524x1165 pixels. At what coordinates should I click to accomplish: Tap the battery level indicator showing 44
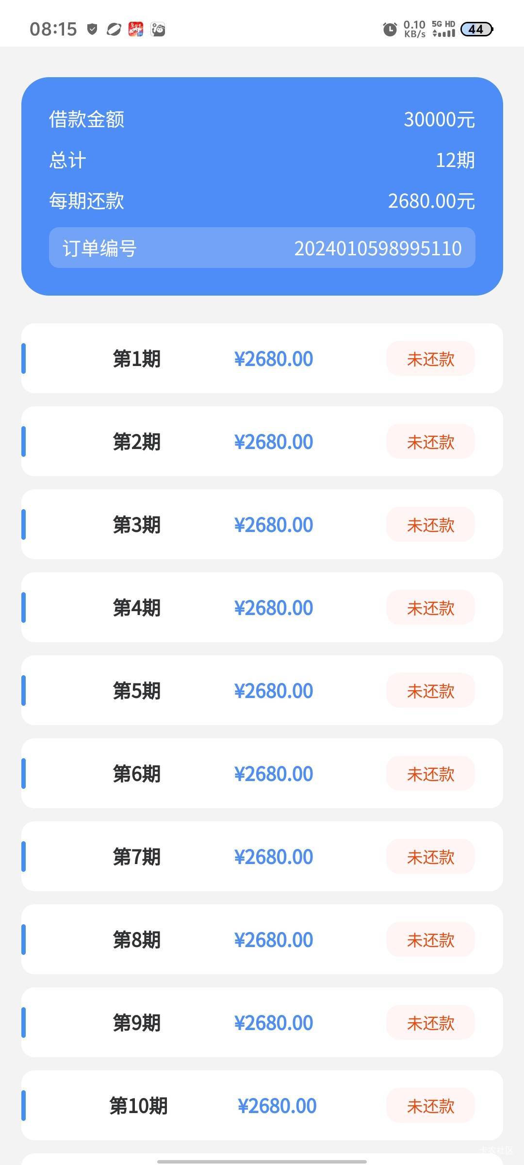click(476, 29)
